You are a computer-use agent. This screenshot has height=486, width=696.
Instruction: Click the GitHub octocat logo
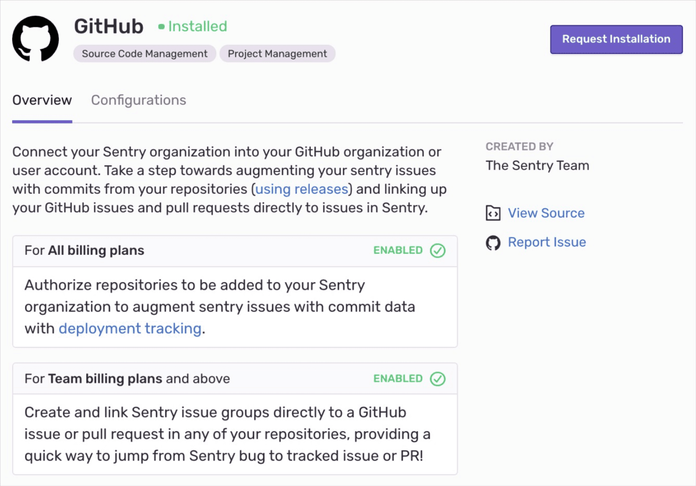click(35, 39)
